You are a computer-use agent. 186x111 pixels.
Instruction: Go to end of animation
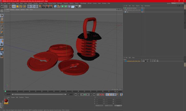pos(94,95)
